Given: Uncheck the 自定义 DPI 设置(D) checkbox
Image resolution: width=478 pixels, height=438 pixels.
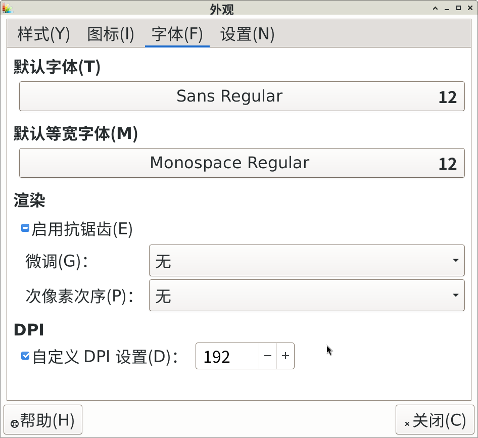Looking at the screenshot, I should [x=25, y=356].
